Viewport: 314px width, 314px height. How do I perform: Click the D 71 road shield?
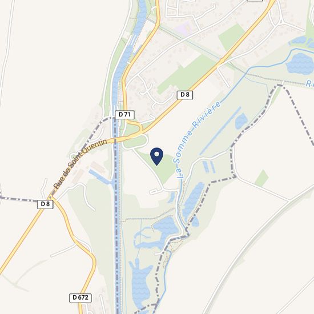124,115
